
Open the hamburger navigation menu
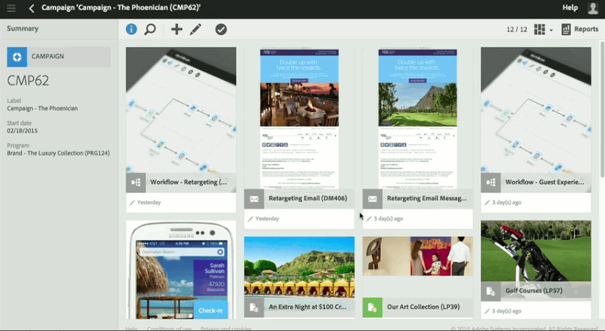[11, 8]
